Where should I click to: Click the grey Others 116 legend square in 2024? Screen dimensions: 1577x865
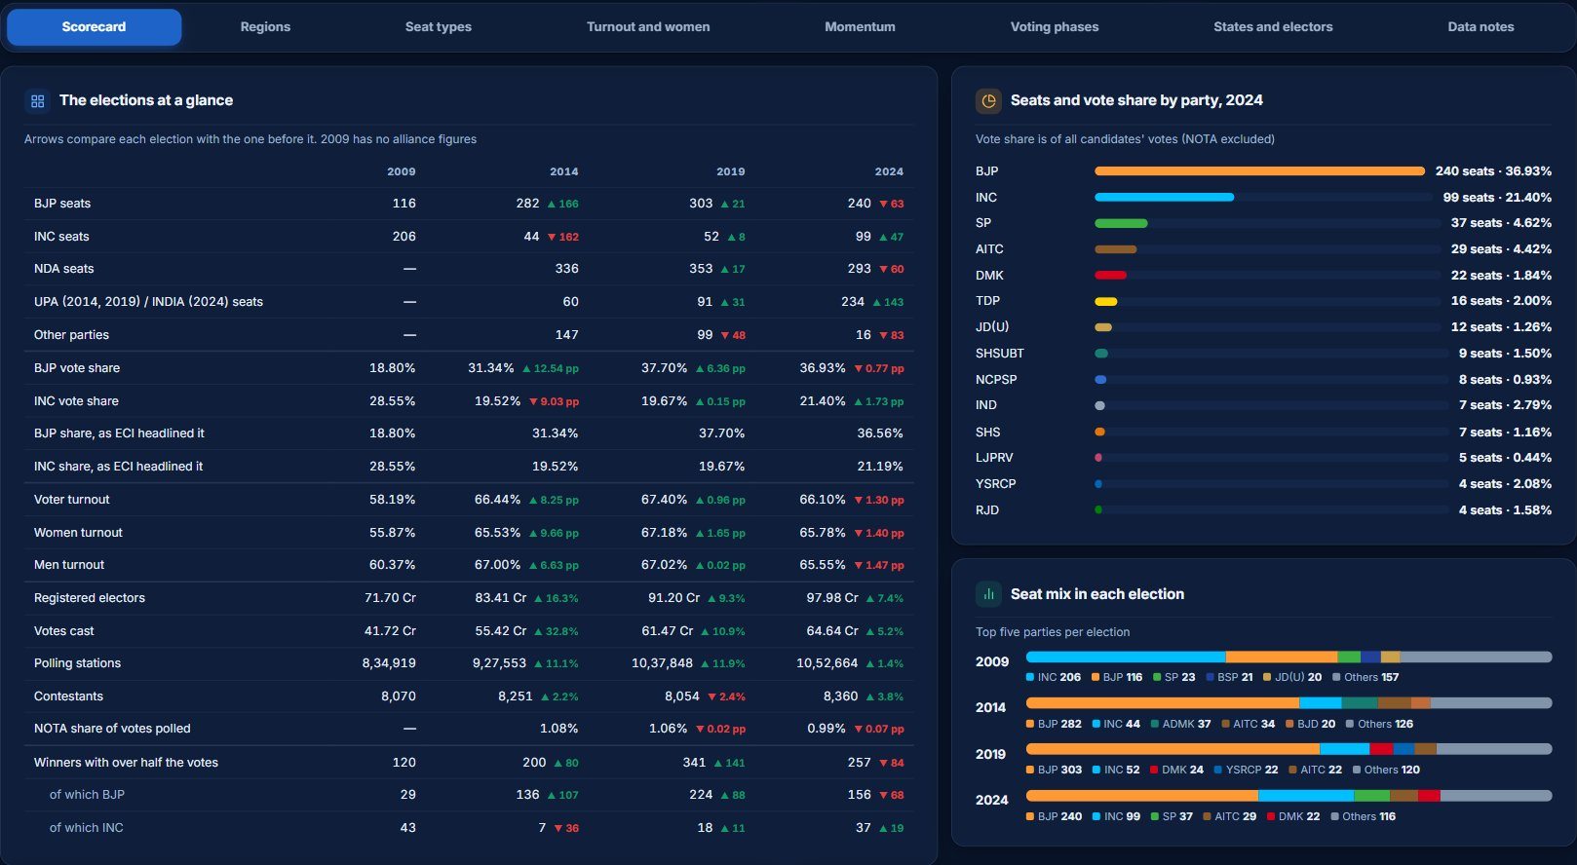1334,816
